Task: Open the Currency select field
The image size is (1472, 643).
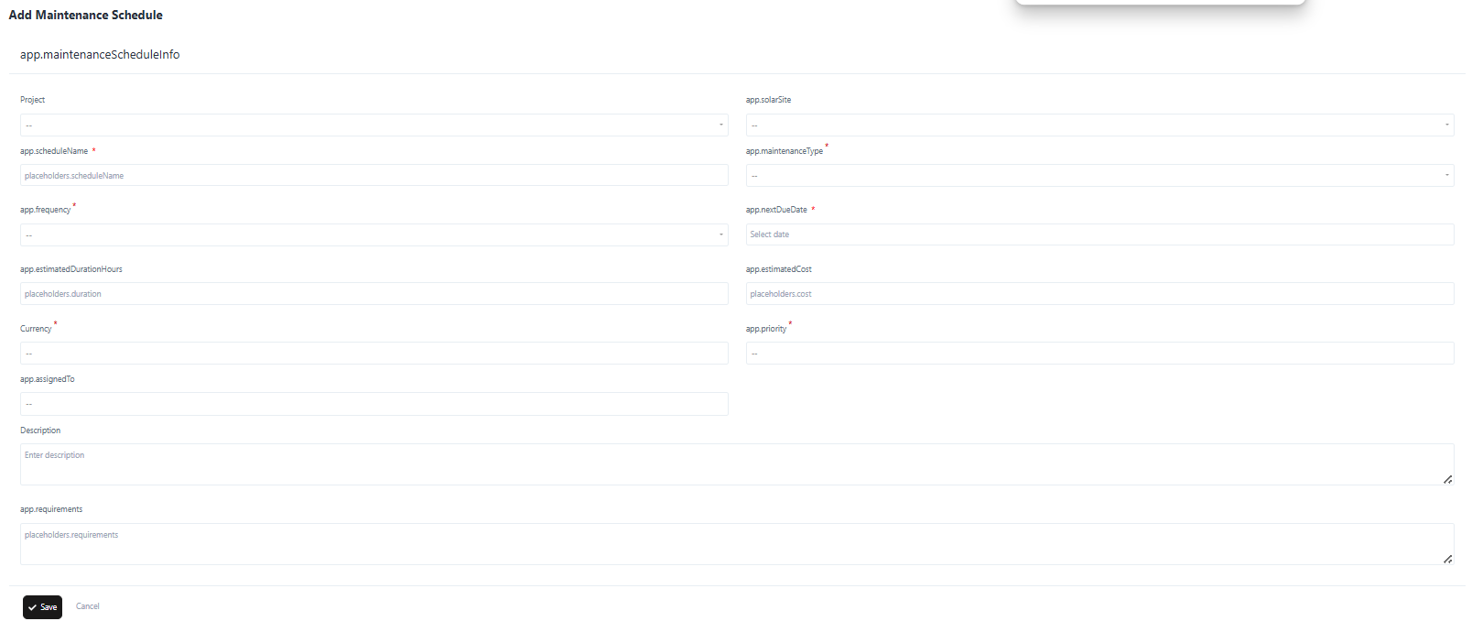Action: [x=373, y=354]
